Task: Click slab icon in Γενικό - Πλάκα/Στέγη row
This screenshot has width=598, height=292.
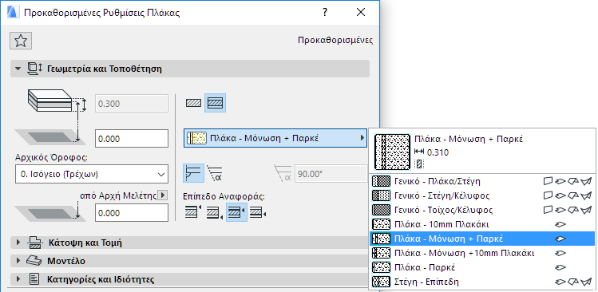Action: coord(560,181)
